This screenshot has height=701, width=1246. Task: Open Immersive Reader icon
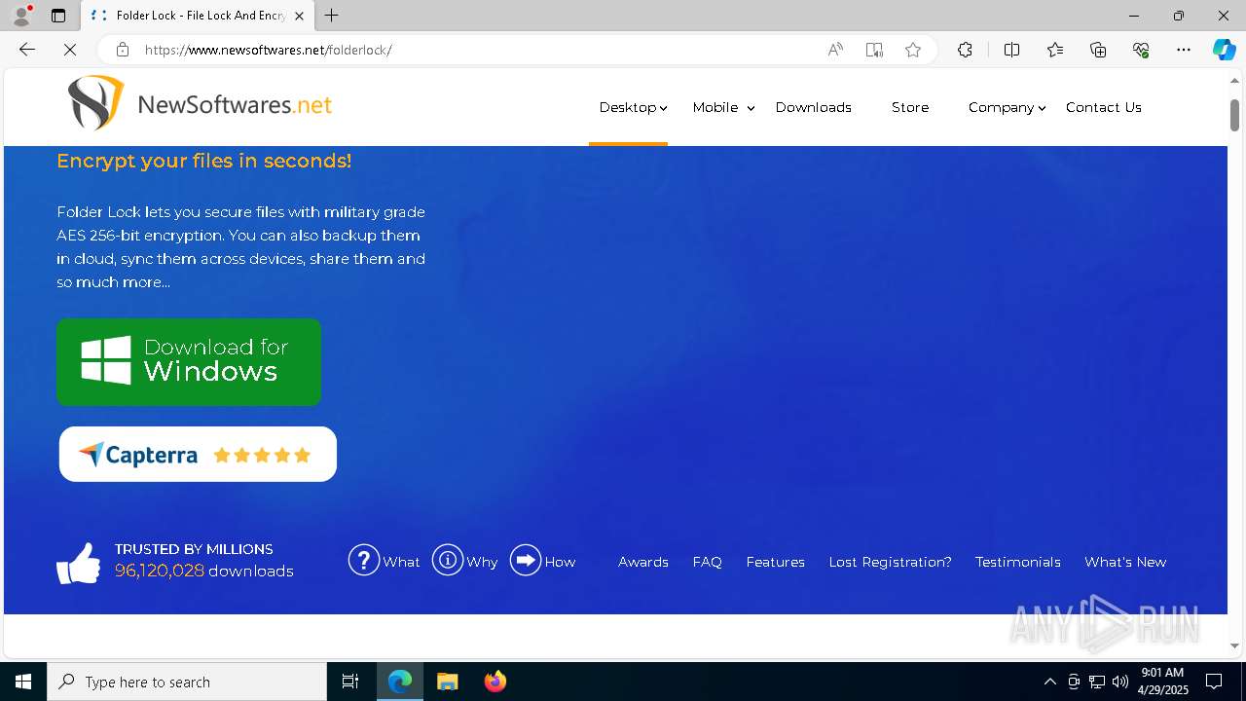[x=874, y=50]
